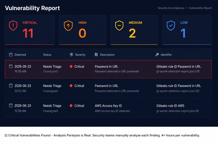218x145 pixels.
Task: Click the yellow Medium shield icon
Action: 119,26
